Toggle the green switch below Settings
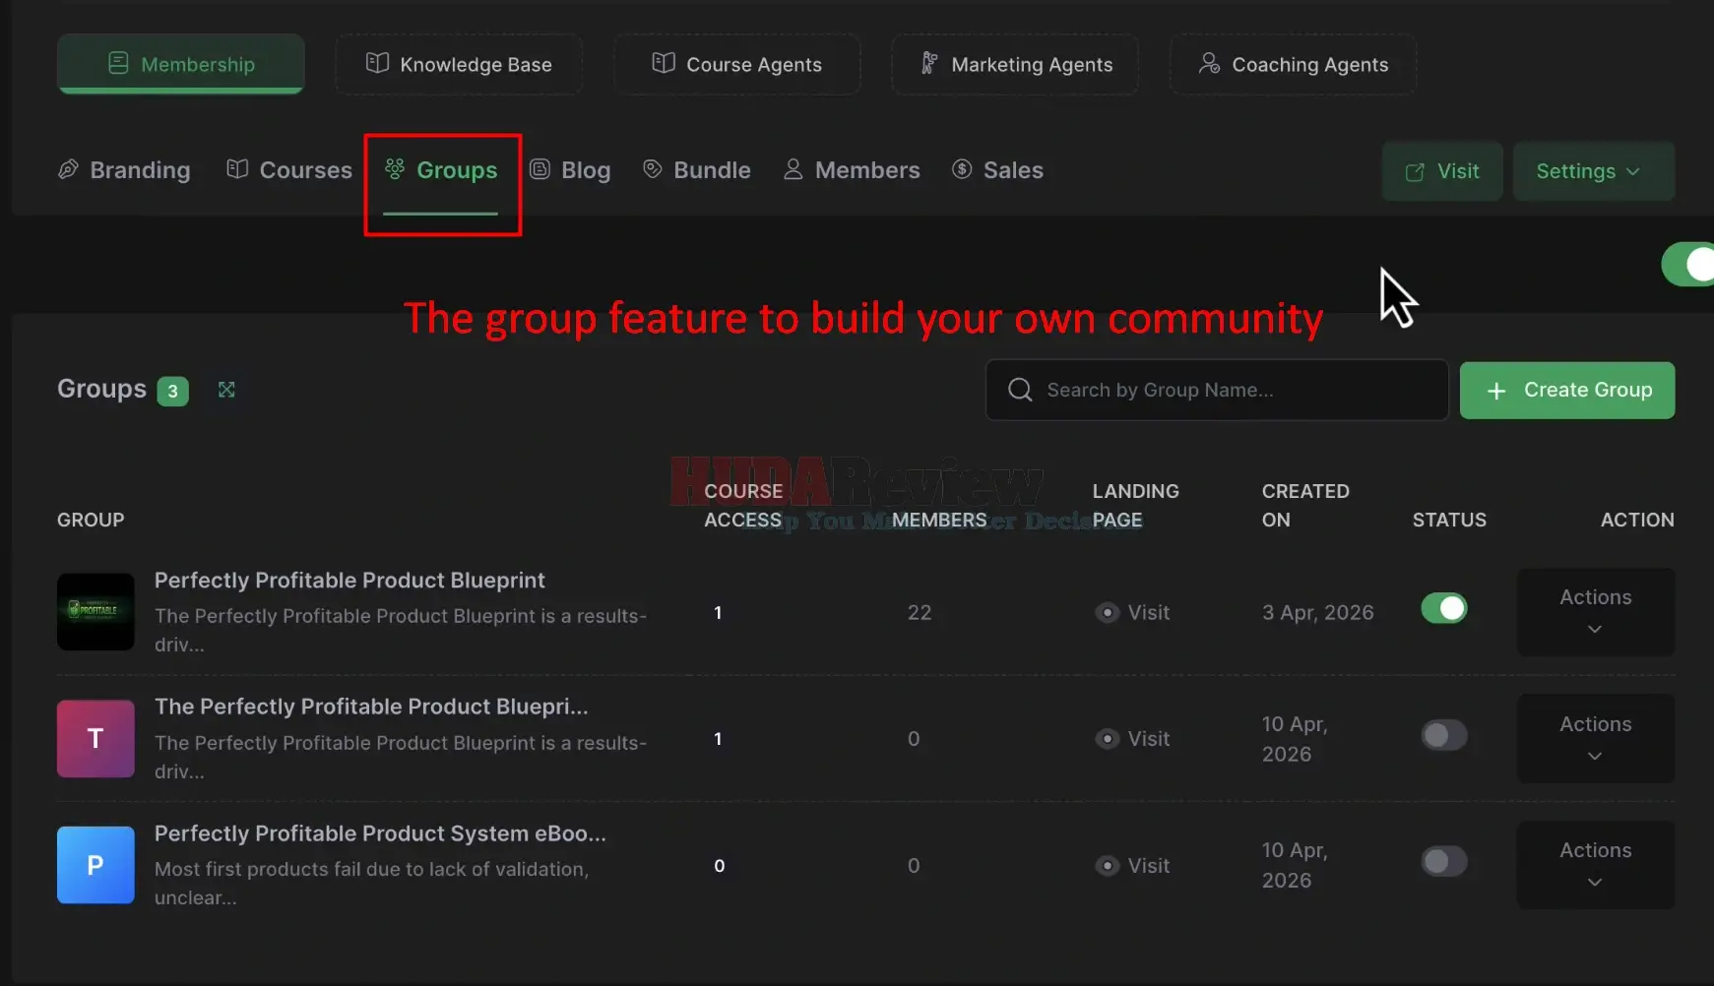Image resolution: width=1714 pixels, height=986 pixels. 1689,264
